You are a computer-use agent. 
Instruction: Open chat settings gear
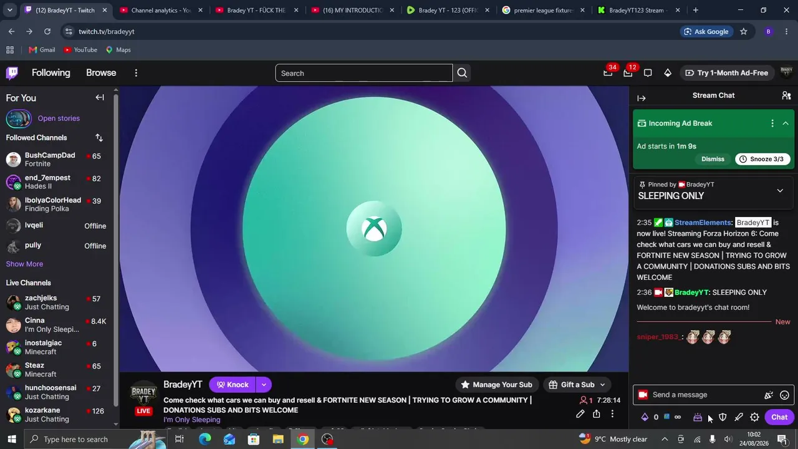[754, 417]
